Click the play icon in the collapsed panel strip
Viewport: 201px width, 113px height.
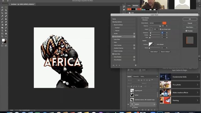[124, 10]
